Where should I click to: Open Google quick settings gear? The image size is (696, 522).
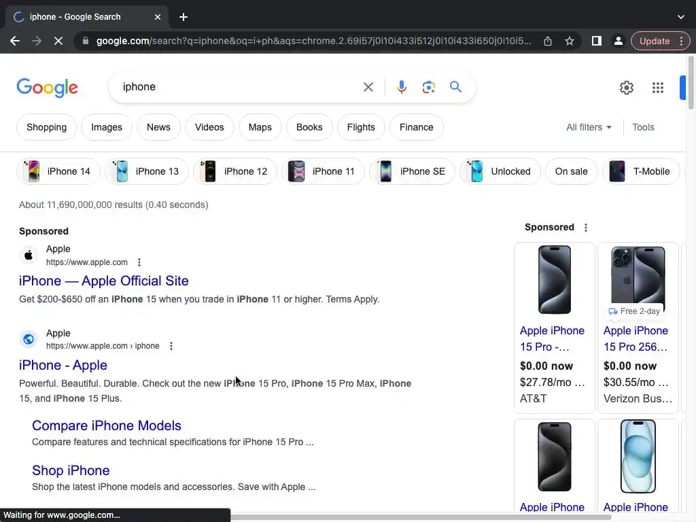click(626, 88)
